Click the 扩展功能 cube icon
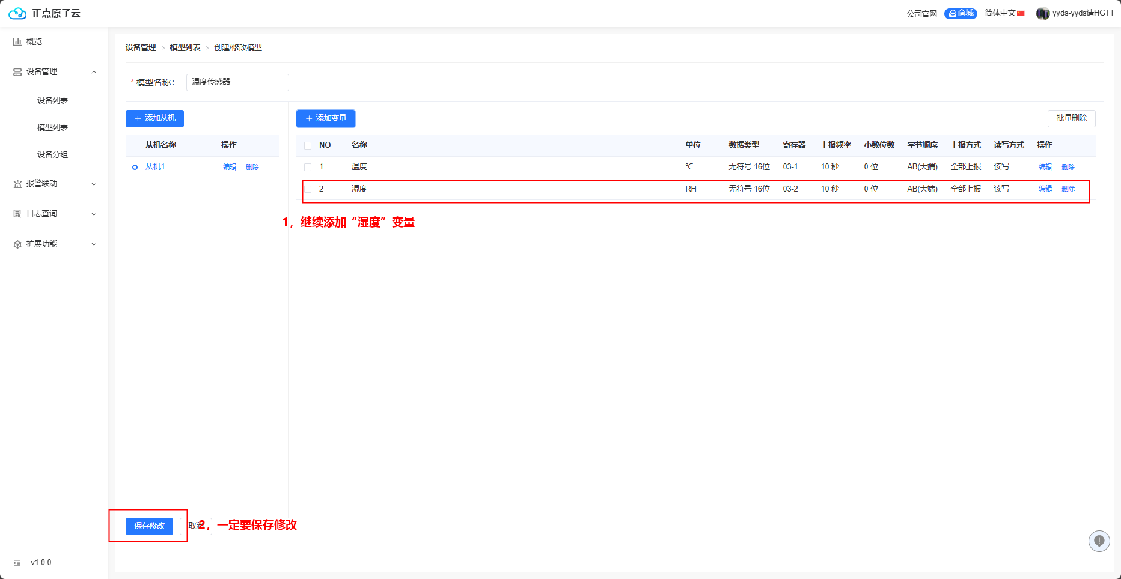 (x=17, y=244)
